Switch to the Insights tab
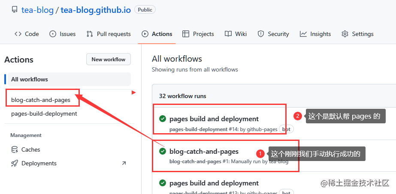Image resolution: width=396 pixels, height=194 pixels. pyautogui.click(x=315, y=34)
